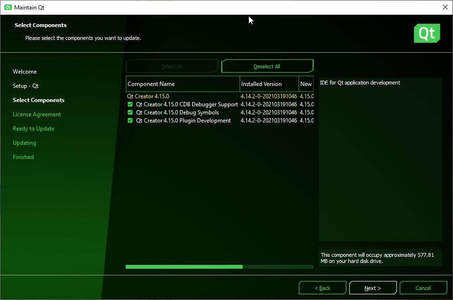Click the New version column header
This screenshot has height=300, width=453.
click(306, 84)
